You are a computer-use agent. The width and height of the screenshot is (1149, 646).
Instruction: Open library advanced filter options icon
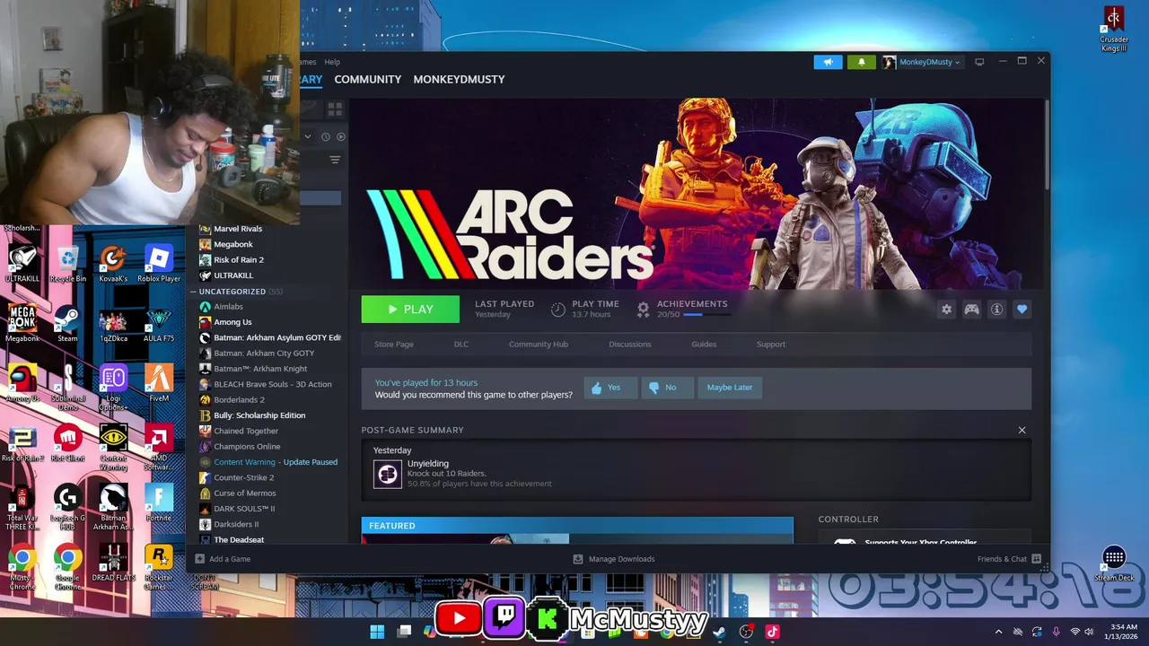click(x=335, y=160)
